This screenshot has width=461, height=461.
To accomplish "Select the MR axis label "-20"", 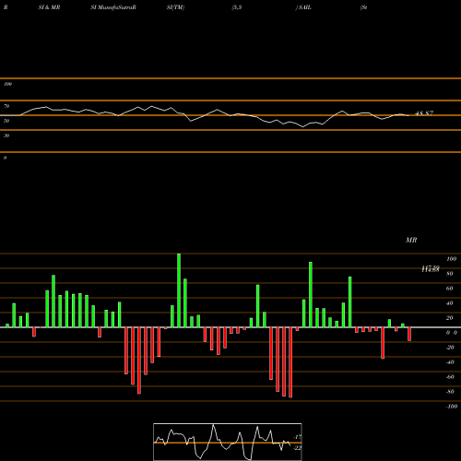I will (450, 348).
